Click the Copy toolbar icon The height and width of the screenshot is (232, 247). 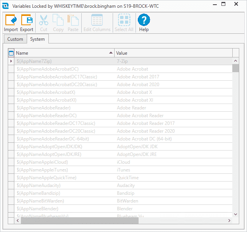(x=58, y=20)
